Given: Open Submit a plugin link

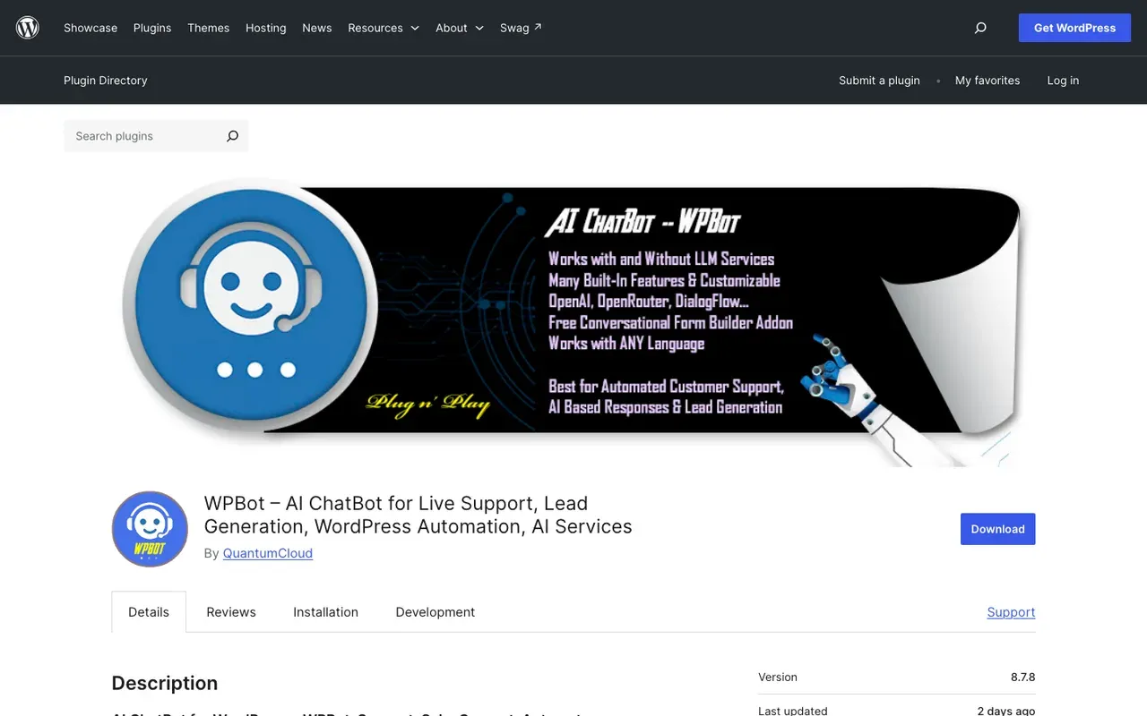Looking at the screenshot, I should (x=879, y=81).
